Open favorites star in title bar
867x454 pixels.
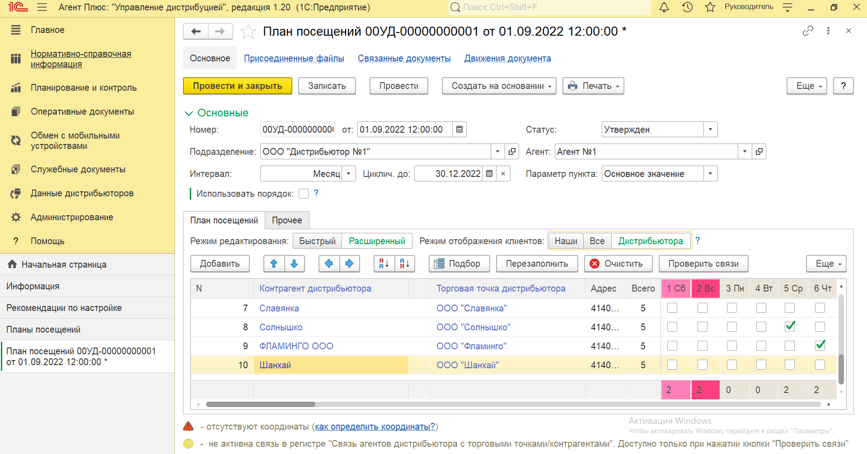tap(710, 7)
